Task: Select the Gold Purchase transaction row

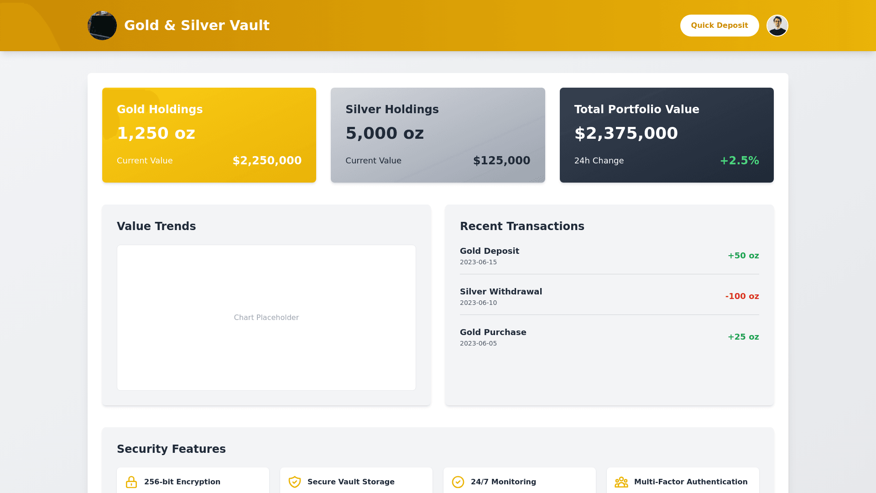Action: click(x=609, y=337)
